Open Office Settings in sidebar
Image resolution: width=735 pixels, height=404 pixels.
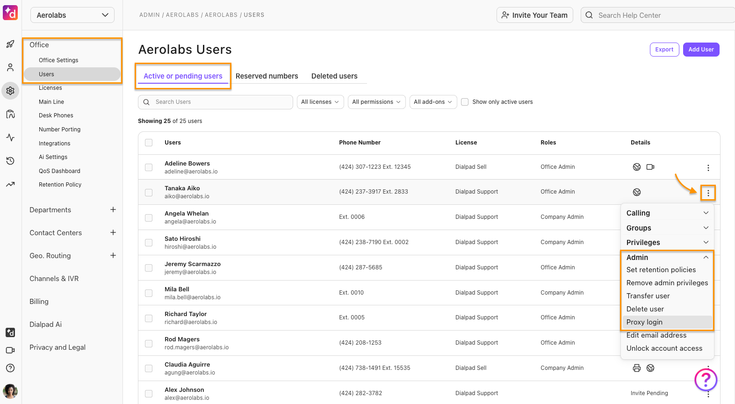pos(58,60)
